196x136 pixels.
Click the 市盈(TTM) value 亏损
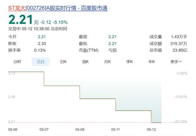tap(112, 50)
